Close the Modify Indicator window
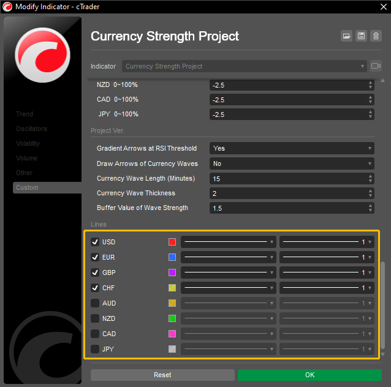391x387 pixels. 384,7
